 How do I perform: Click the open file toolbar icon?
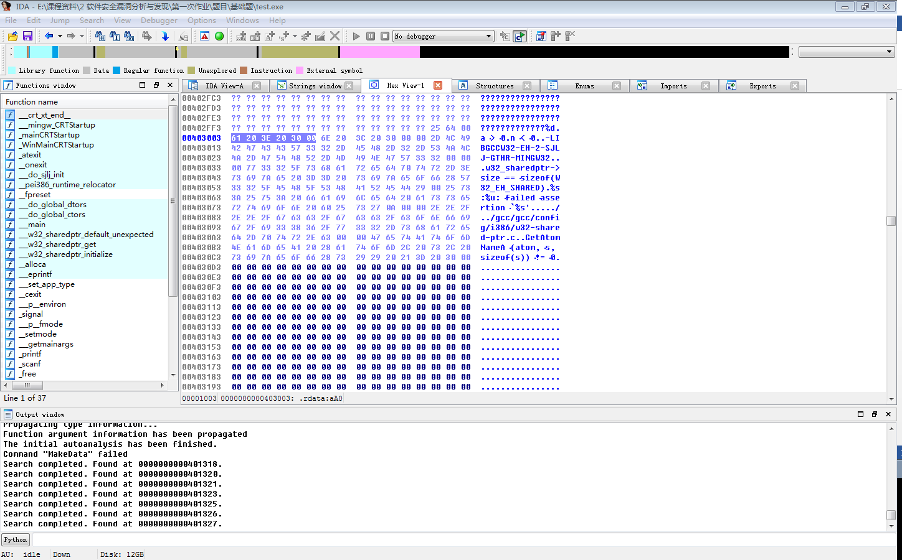12,36
